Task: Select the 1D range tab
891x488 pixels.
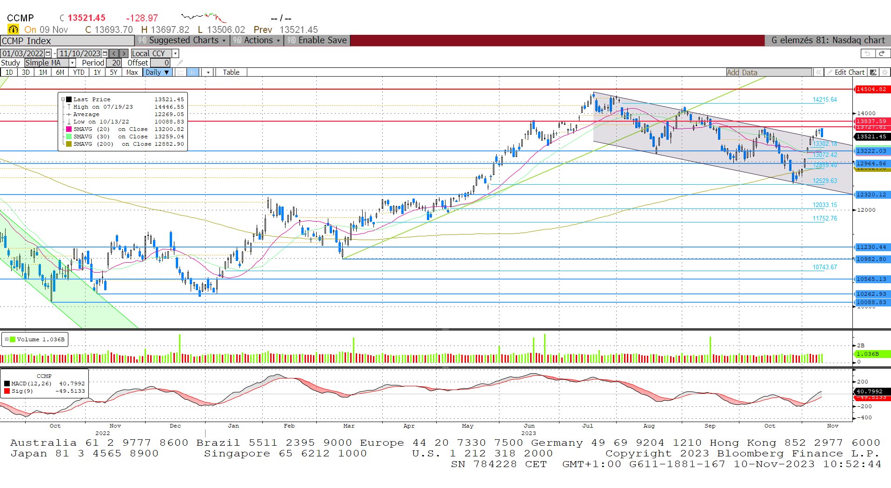Action: (x=9, y=72)
